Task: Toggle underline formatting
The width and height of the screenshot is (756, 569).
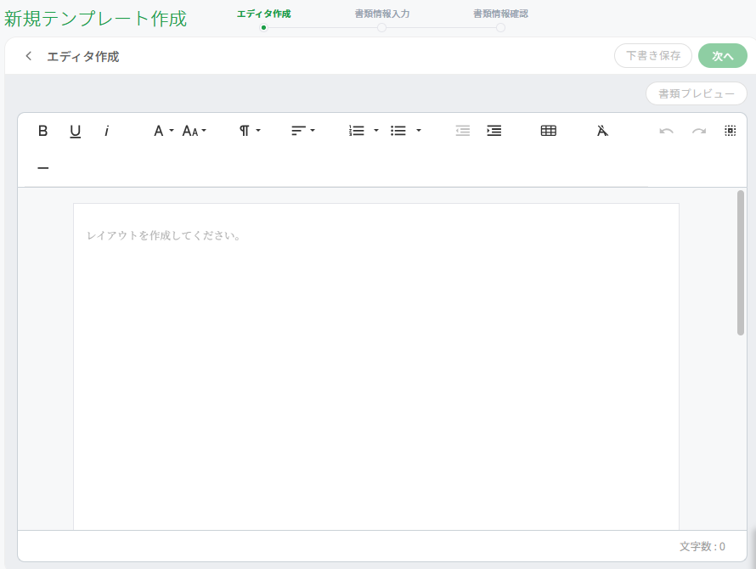Action: (76, 131)
